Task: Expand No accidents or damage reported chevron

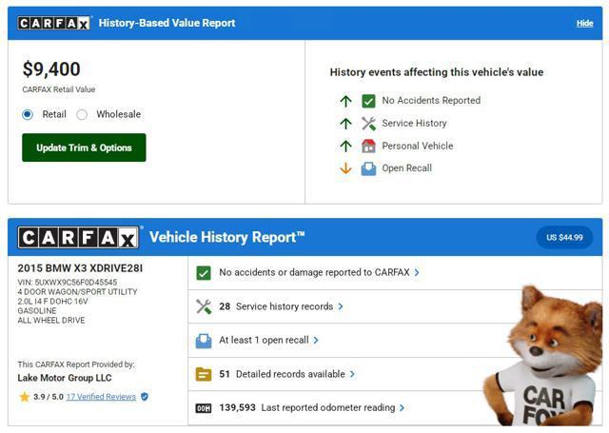Action: pyautogui.click(x=417, y=272)
